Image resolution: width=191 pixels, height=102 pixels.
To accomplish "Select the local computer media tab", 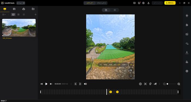I will pos(5,9).
